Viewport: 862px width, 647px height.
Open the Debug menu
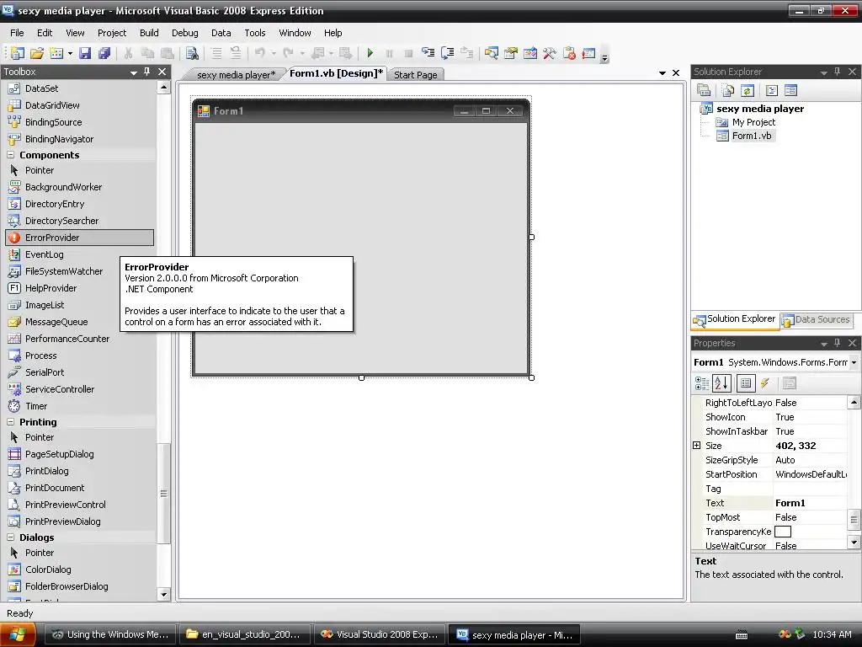click(x=184, y=33)
